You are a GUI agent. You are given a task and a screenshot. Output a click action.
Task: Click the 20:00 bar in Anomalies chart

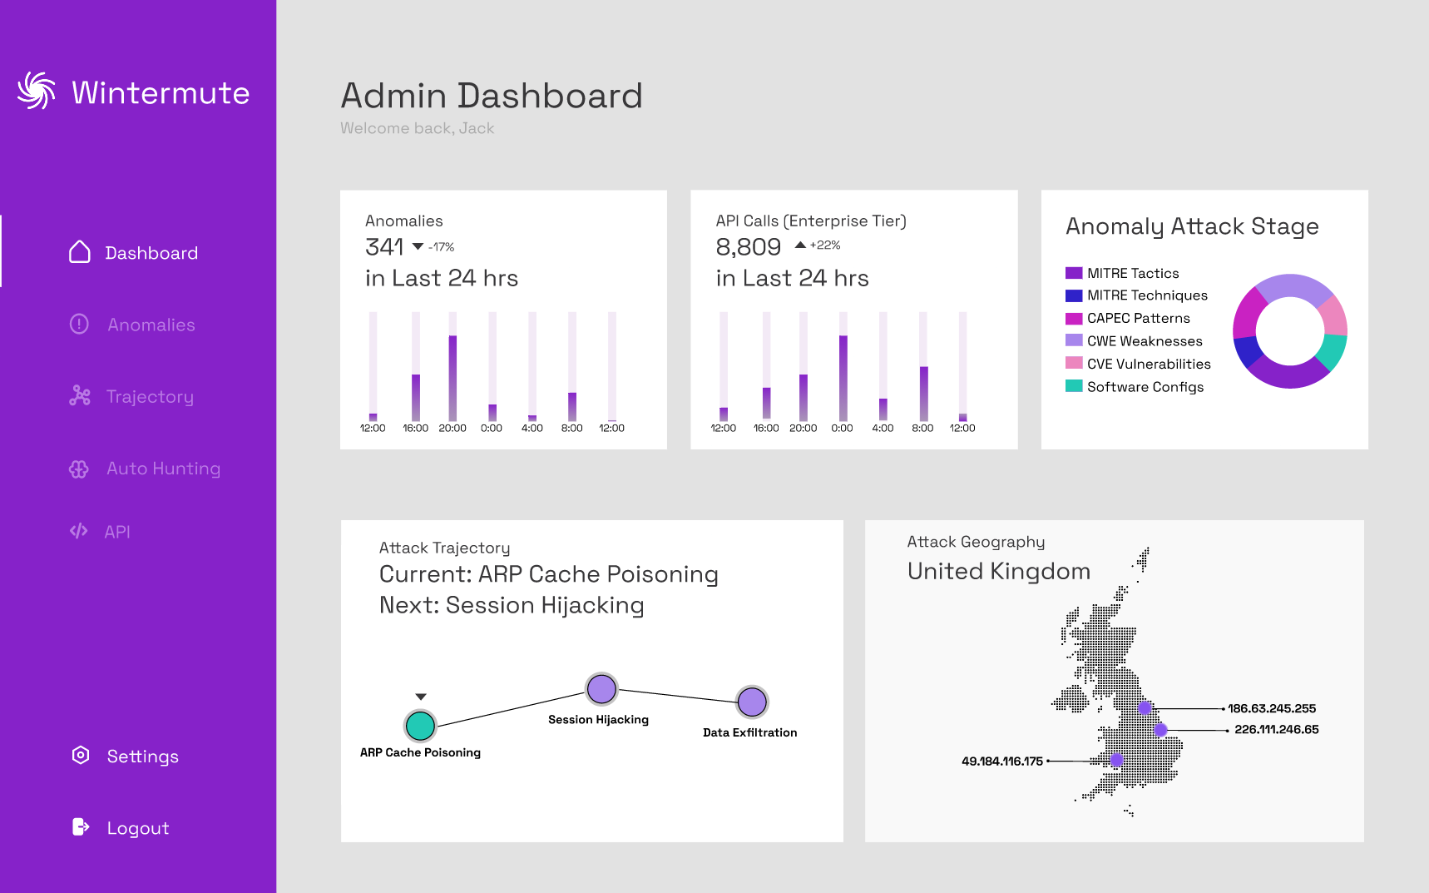tap(452, 378)
